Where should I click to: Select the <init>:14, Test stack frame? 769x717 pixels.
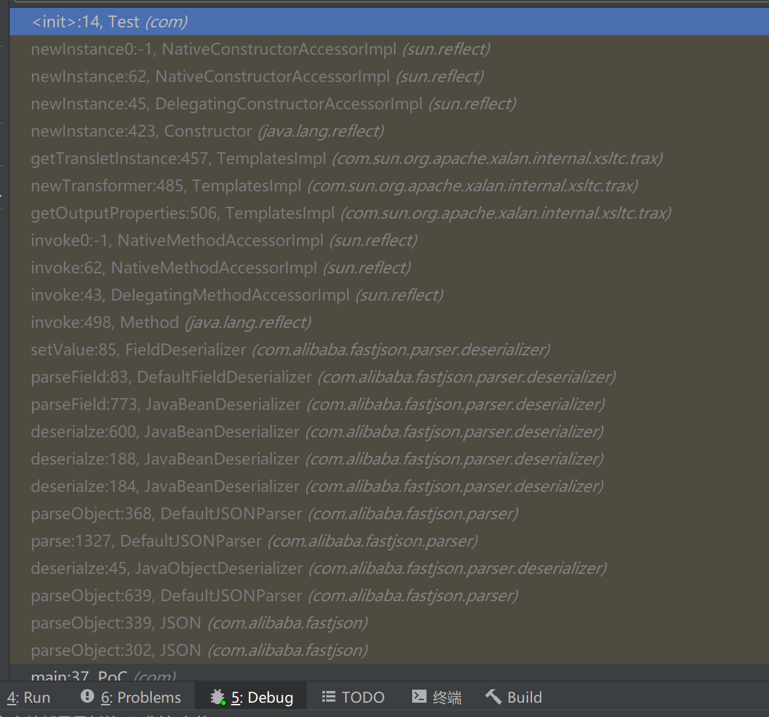click(389, 21)
